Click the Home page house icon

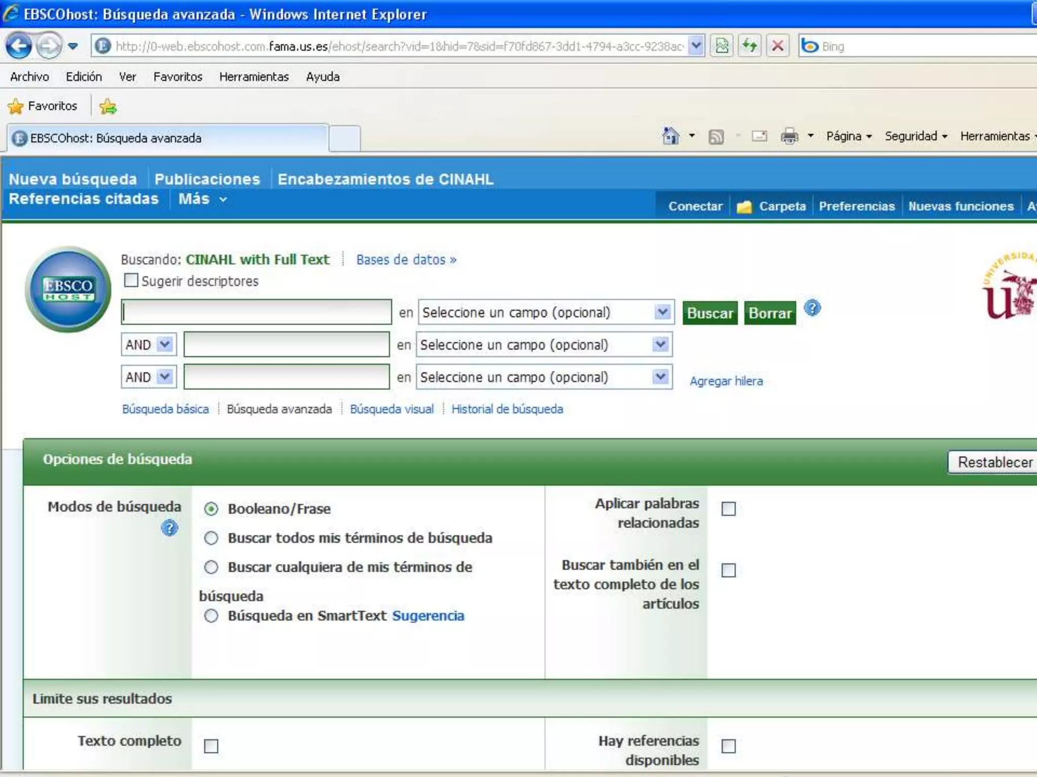coord(670,136)
